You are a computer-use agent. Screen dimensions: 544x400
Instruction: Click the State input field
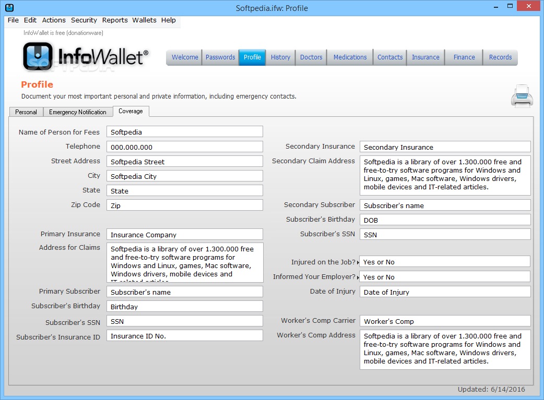click(185, 190)
